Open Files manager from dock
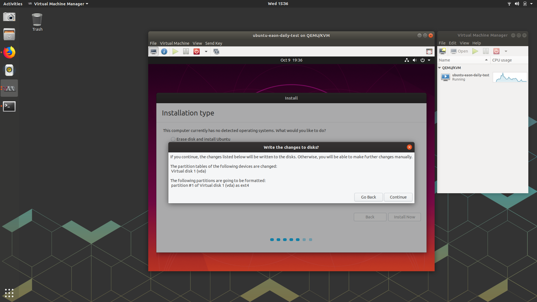537x302 pixels. click(x=9, y=34)
